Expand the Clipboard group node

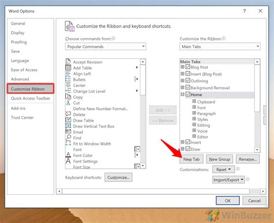click(194, 101)
